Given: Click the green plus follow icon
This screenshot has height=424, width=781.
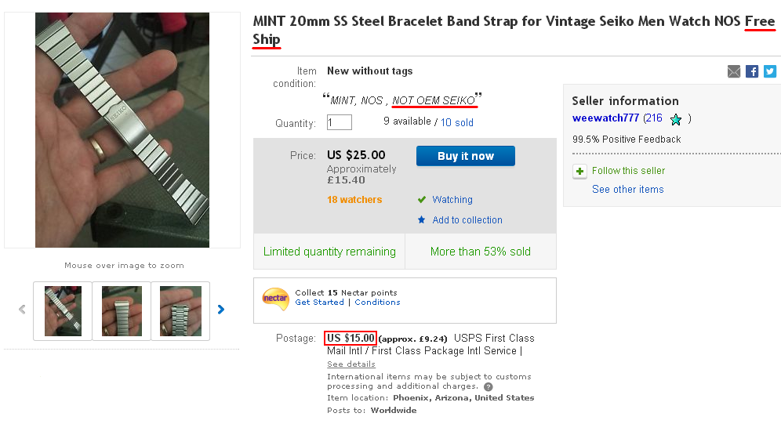Looking at the screenshot, I should [579, 171].
